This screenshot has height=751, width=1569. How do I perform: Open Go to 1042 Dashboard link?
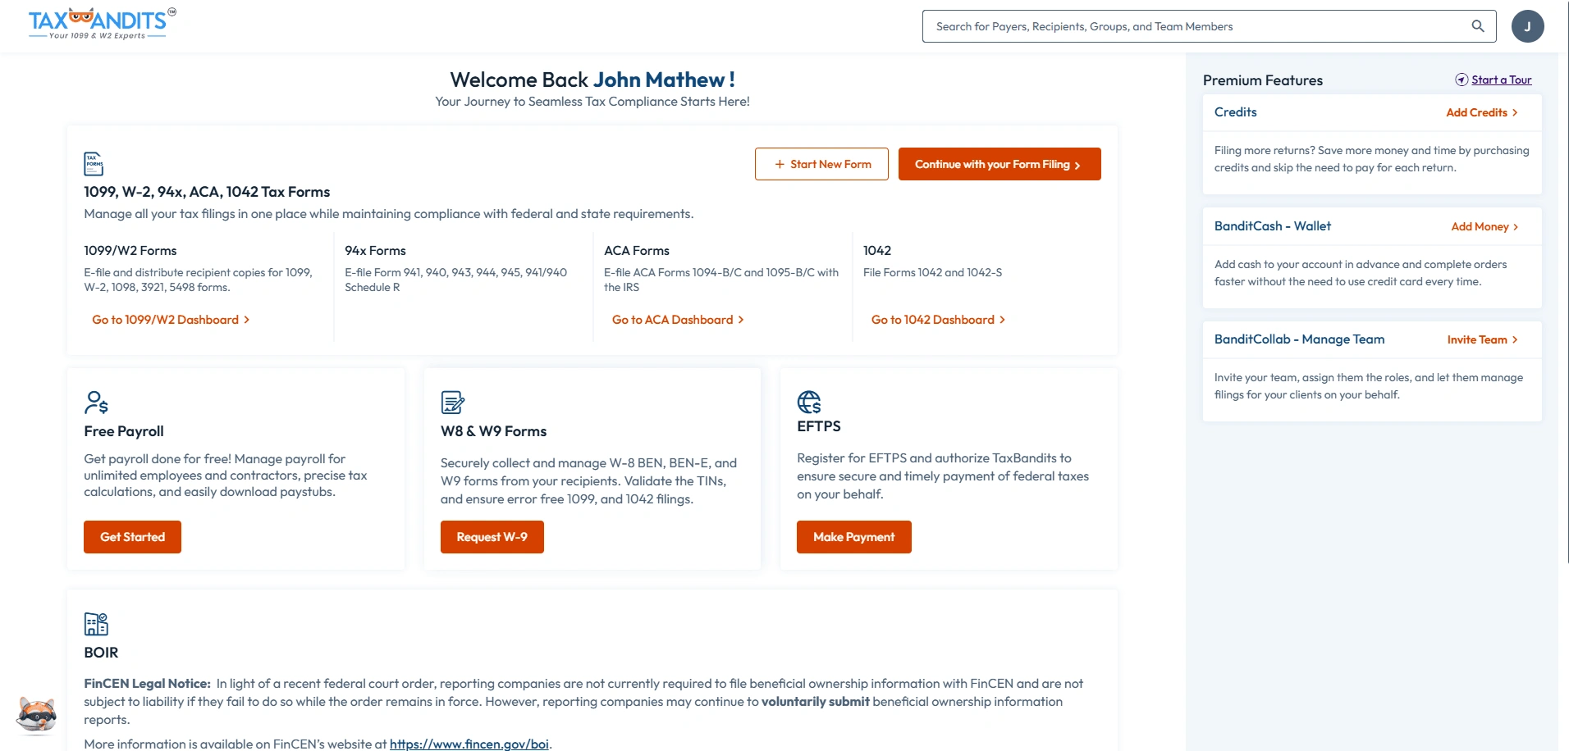point(938,320)
